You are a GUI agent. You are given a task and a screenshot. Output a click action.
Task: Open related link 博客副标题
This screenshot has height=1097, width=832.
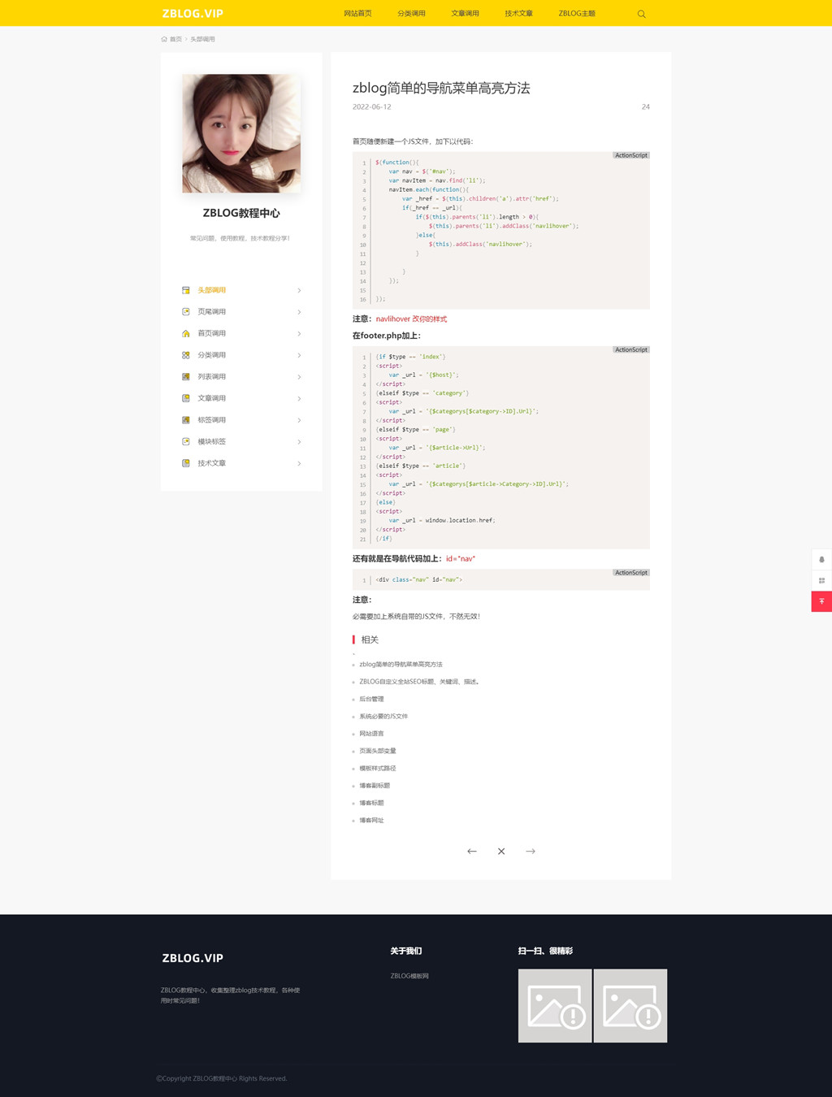(x=375, y=786)
